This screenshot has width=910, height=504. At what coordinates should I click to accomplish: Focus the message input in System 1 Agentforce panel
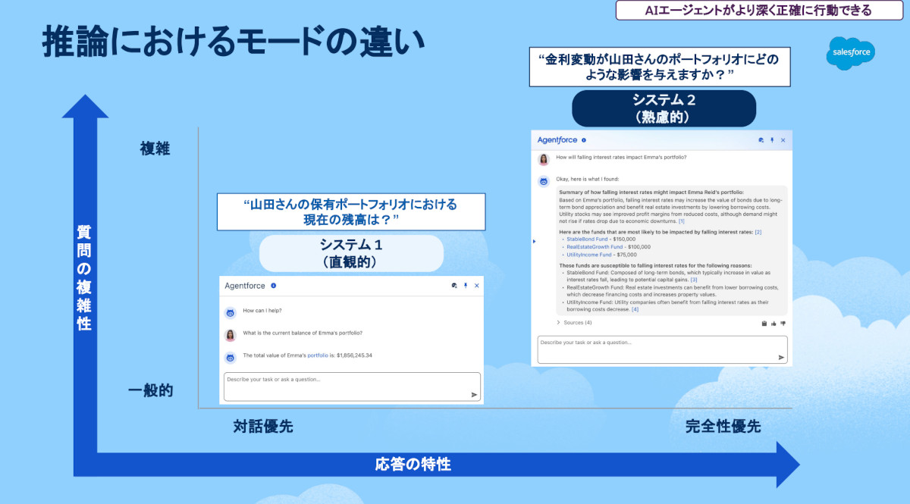click(x=352, y=387)
